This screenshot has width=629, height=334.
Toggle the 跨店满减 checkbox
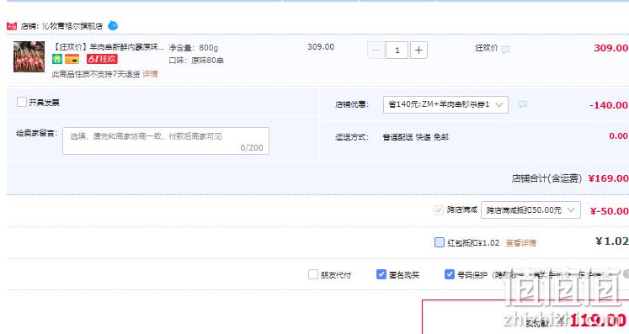point(439,210)
